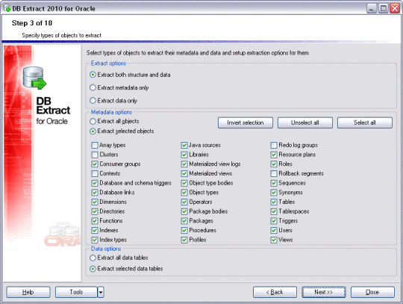Screen dimensions: 403x304
Task: Click the Close button at bottom
Action: click(372, 292)
